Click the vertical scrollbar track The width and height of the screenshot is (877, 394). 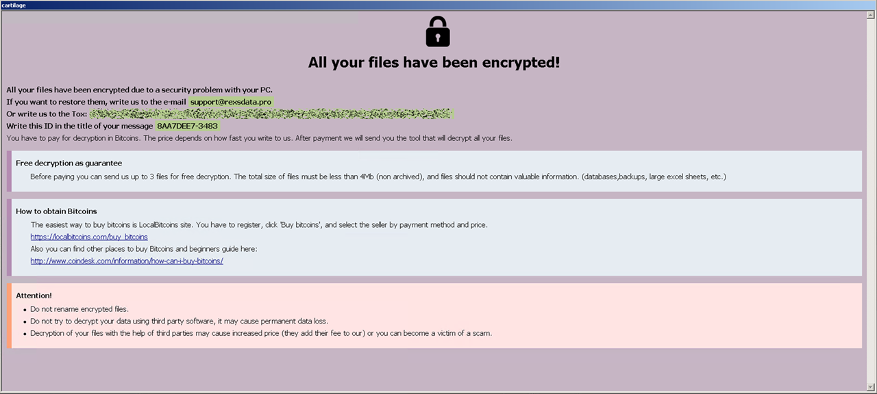[x=870, y=205]
